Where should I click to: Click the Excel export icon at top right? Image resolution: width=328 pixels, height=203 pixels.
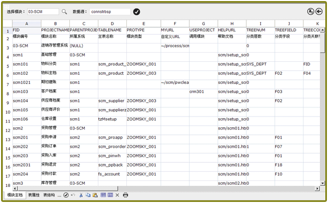coord(311,11)
